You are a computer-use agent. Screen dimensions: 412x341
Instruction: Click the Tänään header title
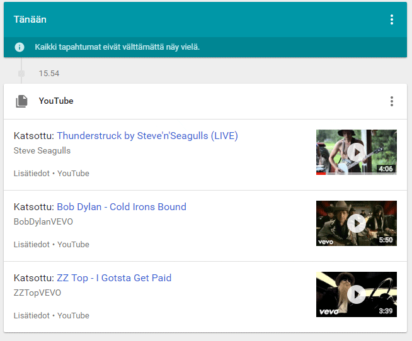[x=30, y=20]
